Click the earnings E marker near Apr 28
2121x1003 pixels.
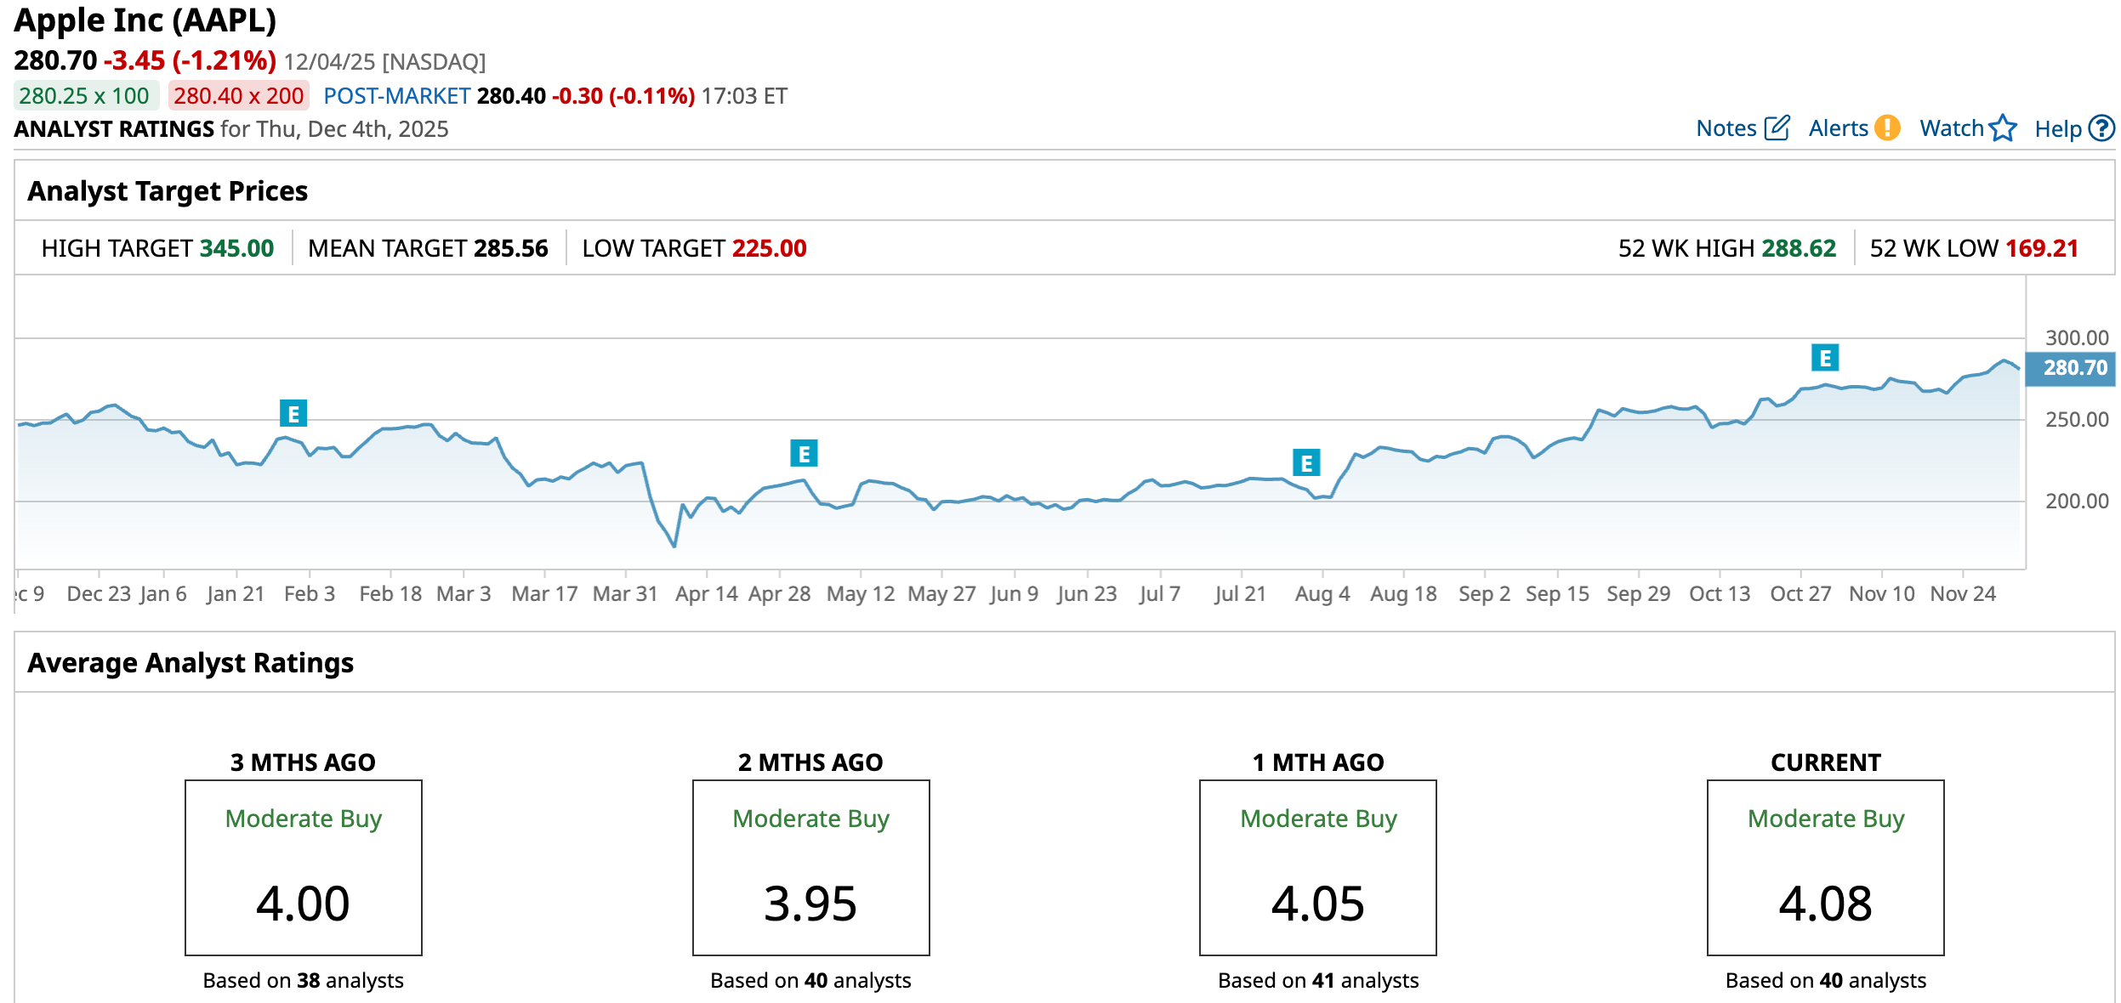pyautogui.click(x=804, y=454)
